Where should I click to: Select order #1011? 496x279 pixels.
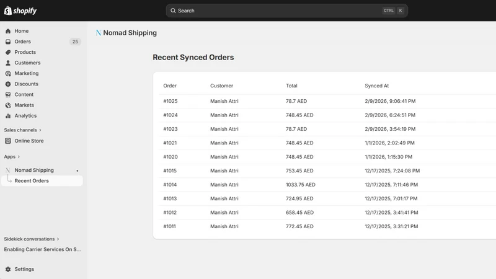(x=169, y=226)
